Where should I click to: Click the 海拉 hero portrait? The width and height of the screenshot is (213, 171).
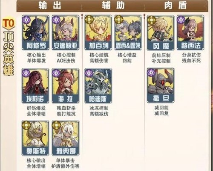[x=66, y=86]
